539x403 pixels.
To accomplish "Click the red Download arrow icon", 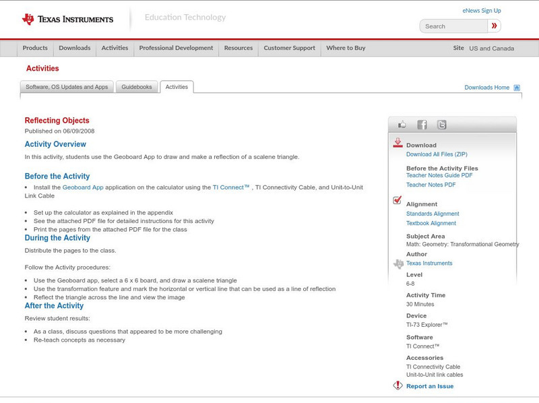I will [x=398, y=143].
